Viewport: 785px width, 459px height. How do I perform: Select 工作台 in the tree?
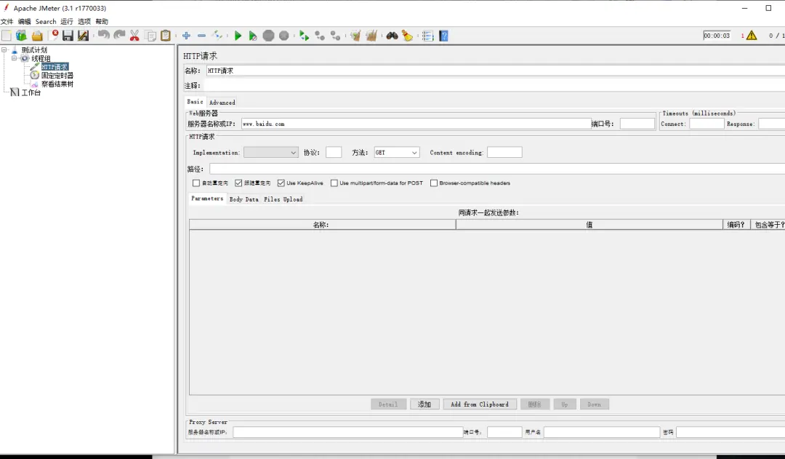coord(31,92)
